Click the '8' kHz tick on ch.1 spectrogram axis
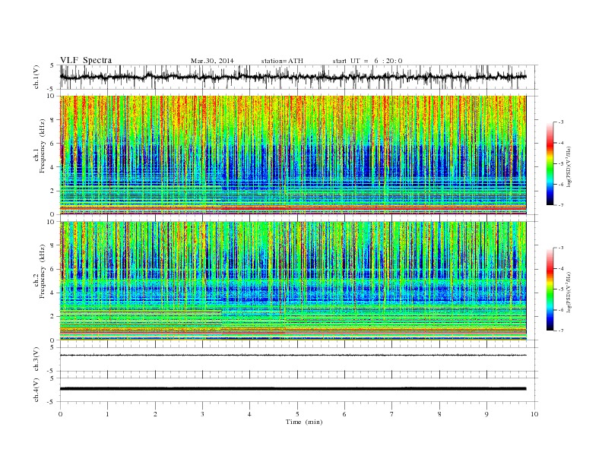Viewport: 602px width, 465px height. [x=52, y=120]
